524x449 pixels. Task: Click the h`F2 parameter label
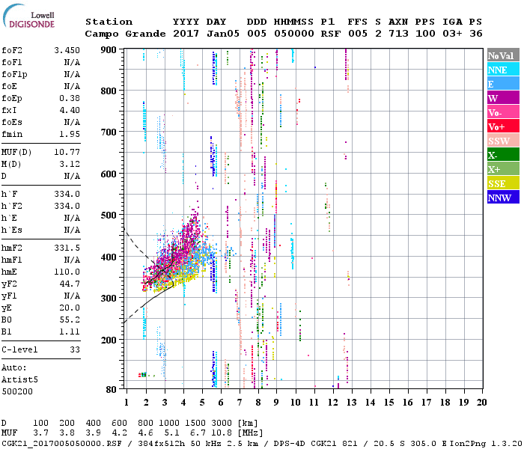pyautogui.click(x=12, y=206)
